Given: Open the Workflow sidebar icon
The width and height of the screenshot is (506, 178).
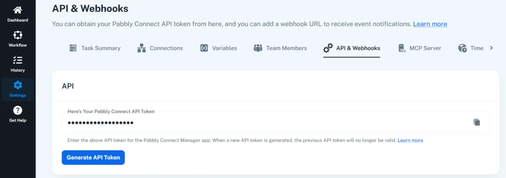Looking at the screenshot, I should click(18, 35).
